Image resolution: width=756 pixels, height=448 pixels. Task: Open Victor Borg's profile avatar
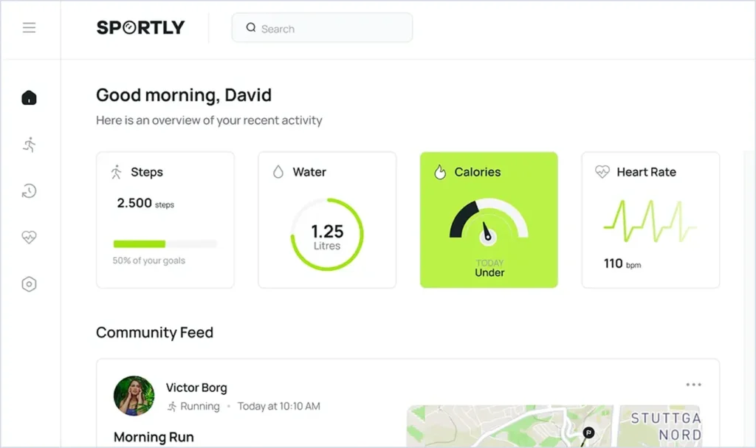[x=134, y=396]
